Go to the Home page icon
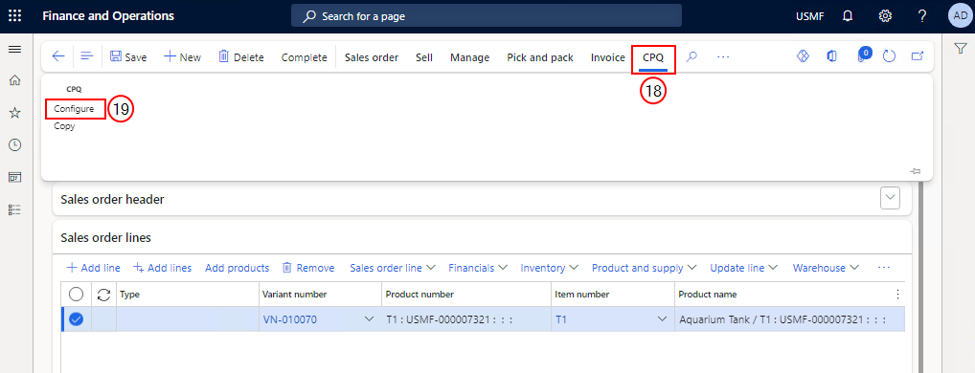Screen dimensions: 975x373 pyautogui.click(x=15, y=80)
